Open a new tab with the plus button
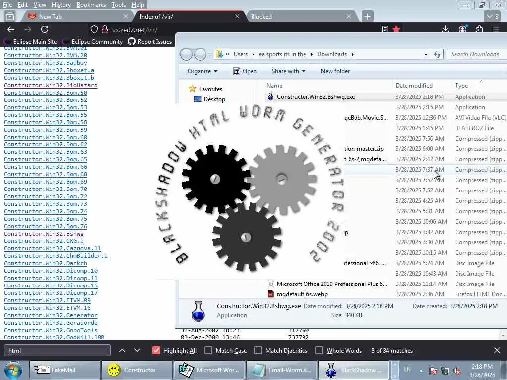 tap(368, 16)
